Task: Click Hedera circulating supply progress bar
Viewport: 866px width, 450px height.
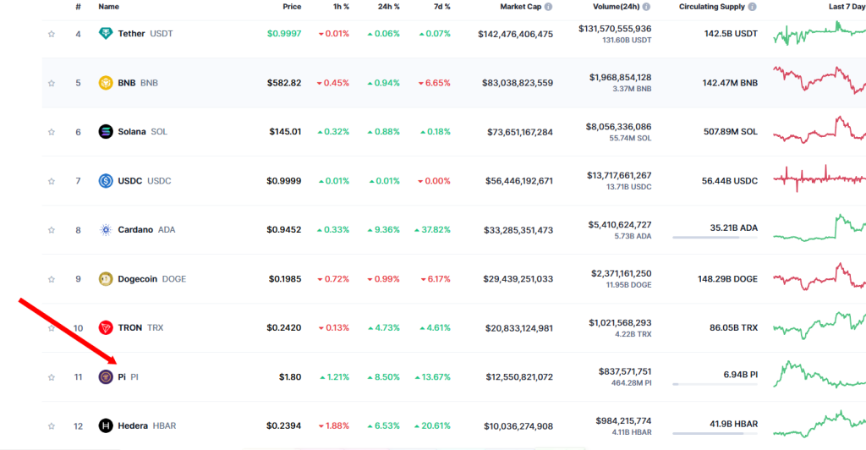Action: click(x=715, y=433)
